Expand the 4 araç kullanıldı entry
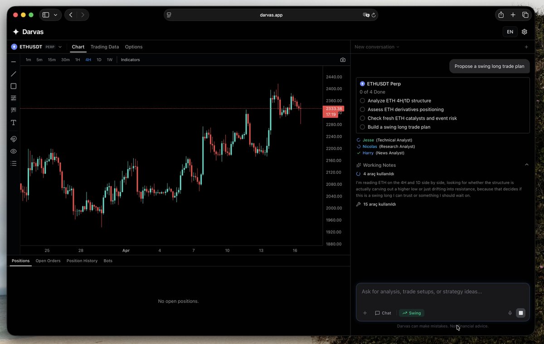 click(379, 174)
